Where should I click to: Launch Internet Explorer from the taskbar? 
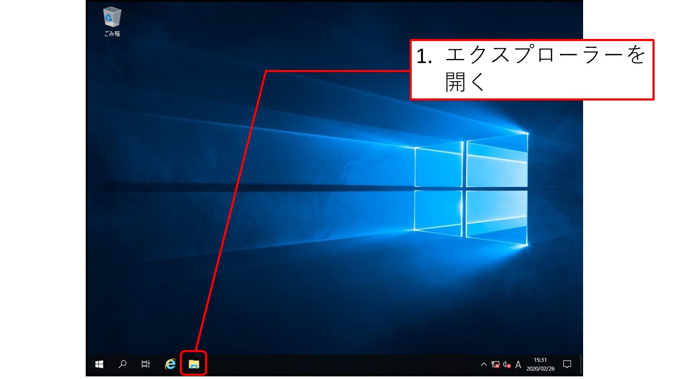click(x=170, y=364)
